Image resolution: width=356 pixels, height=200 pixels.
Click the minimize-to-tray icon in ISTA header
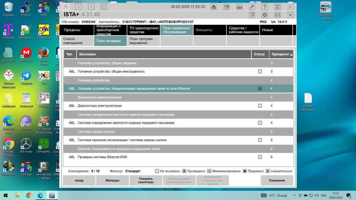(x=277, y=7)
